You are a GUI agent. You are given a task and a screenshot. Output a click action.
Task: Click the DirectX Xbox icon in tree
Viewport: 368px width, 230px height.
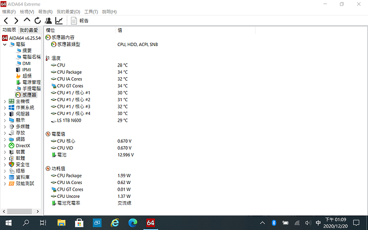click(11, 146)
